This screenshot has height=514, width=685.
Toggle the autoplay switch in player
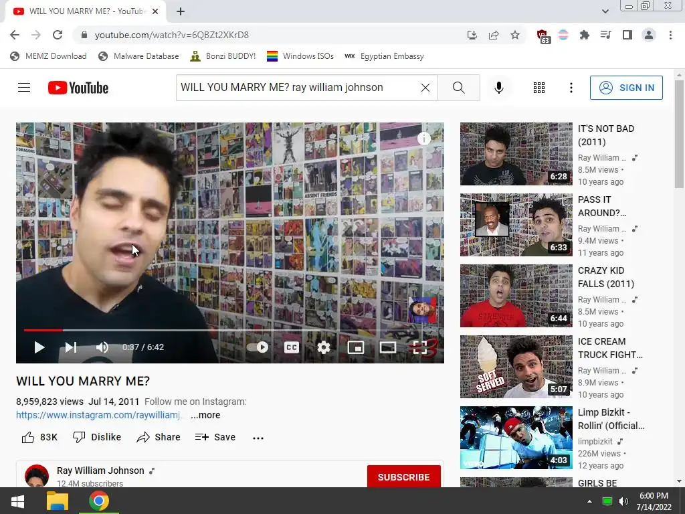point(258,347)
